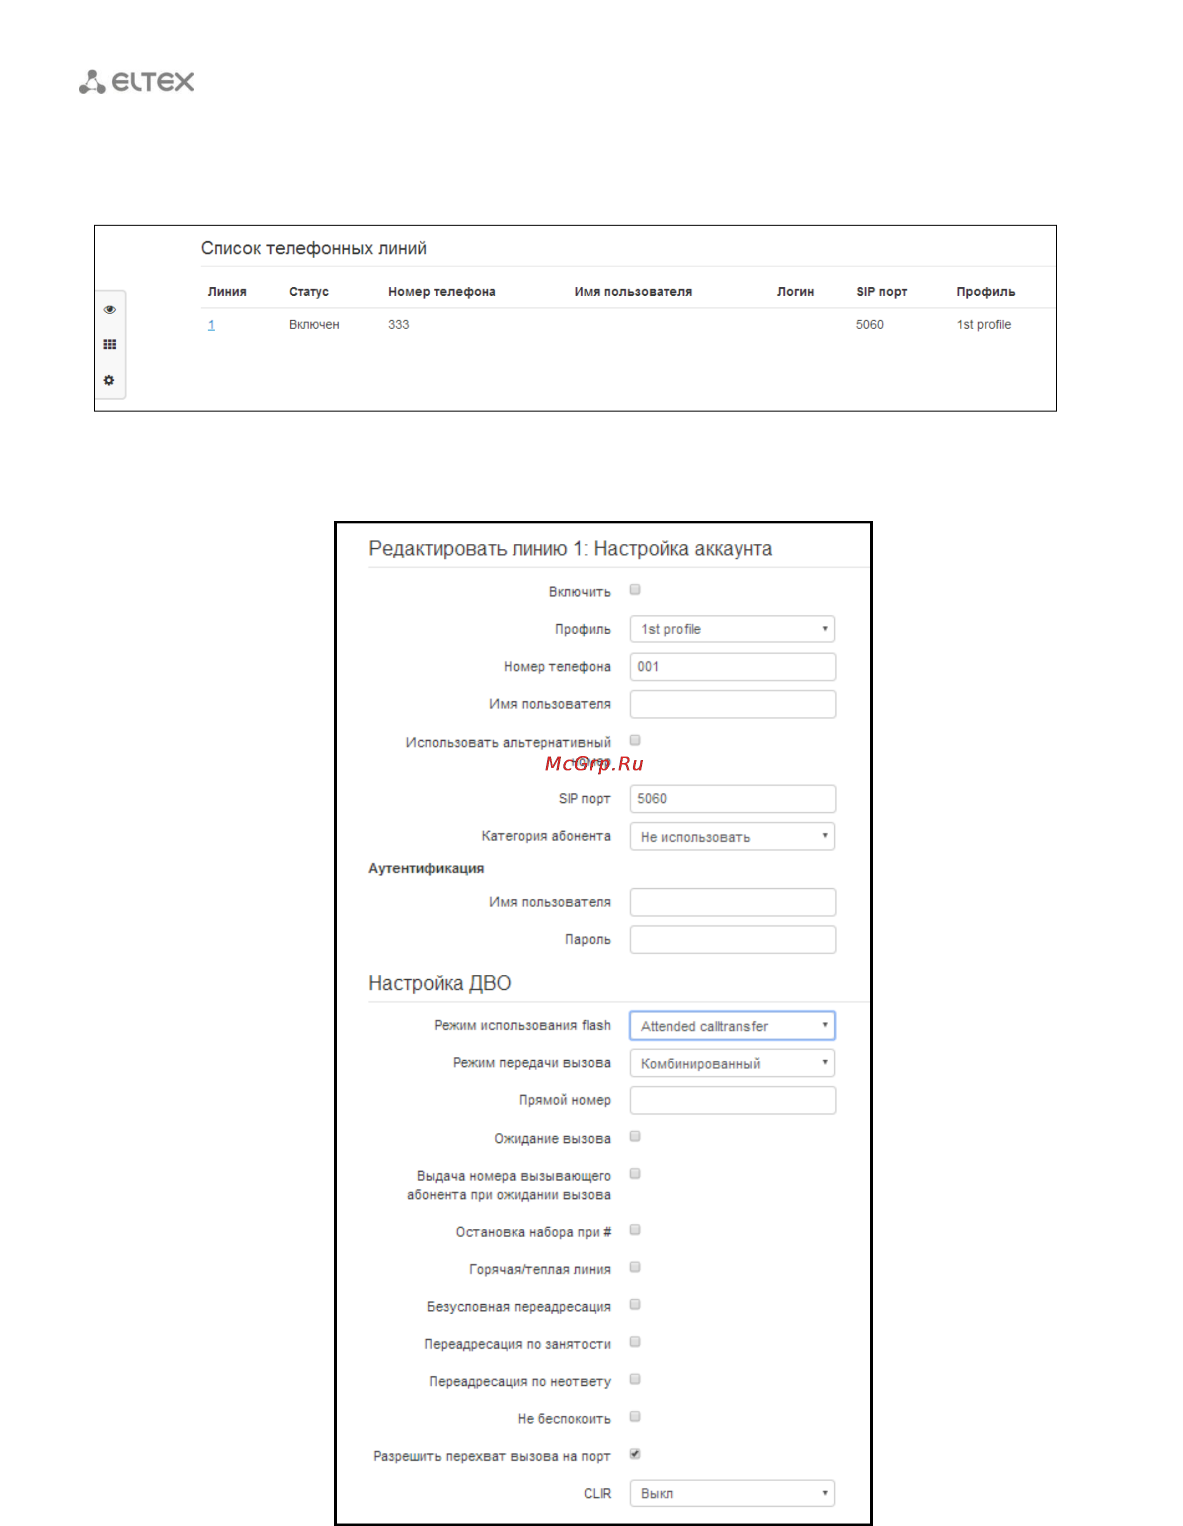The image size is (1183, 1526).
Task: Toggle Переадресация по неответу checkbox
Action: [635, 1379]
